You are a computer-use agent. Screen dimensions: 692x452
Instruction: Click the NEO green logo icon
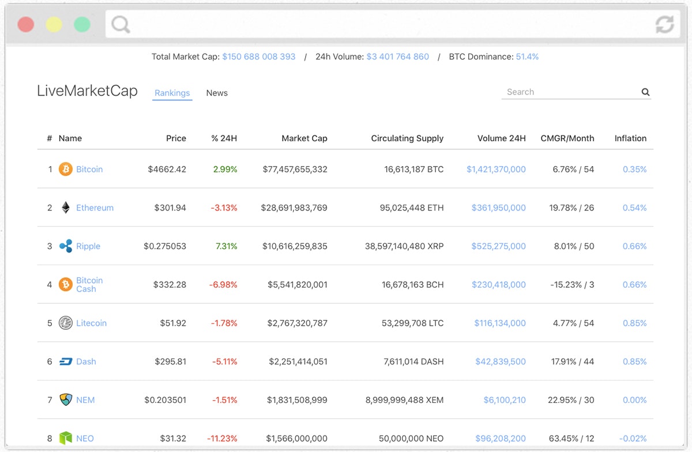coord(65,438)
